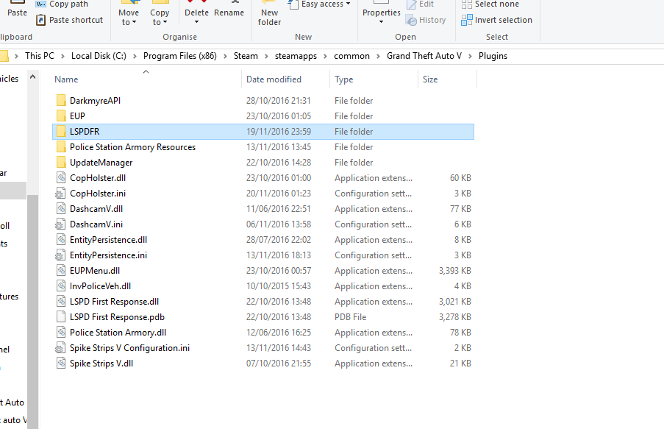Expand the chevron after Local Disk (C:)
Screen dimensions: 664x429
135,56
